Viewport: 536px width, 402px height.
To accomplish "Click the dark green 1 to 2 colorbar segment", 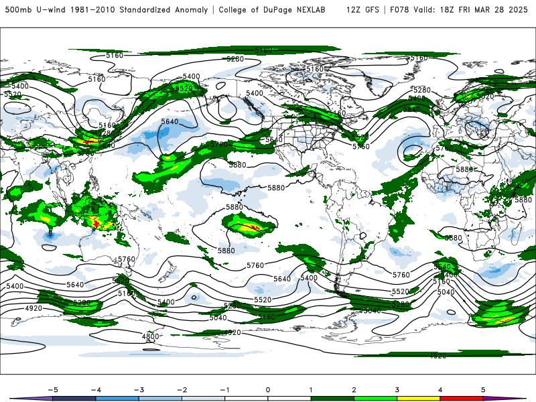I will tap(332, 399).
